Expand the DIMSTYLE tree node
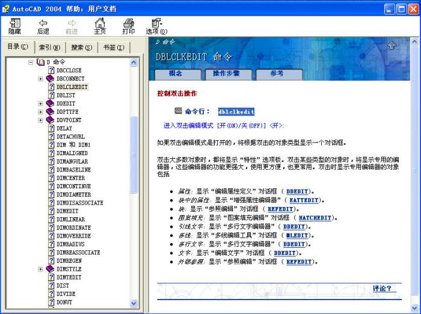The image size is (421, 314). pyautogui.click(x=41, y=269)
